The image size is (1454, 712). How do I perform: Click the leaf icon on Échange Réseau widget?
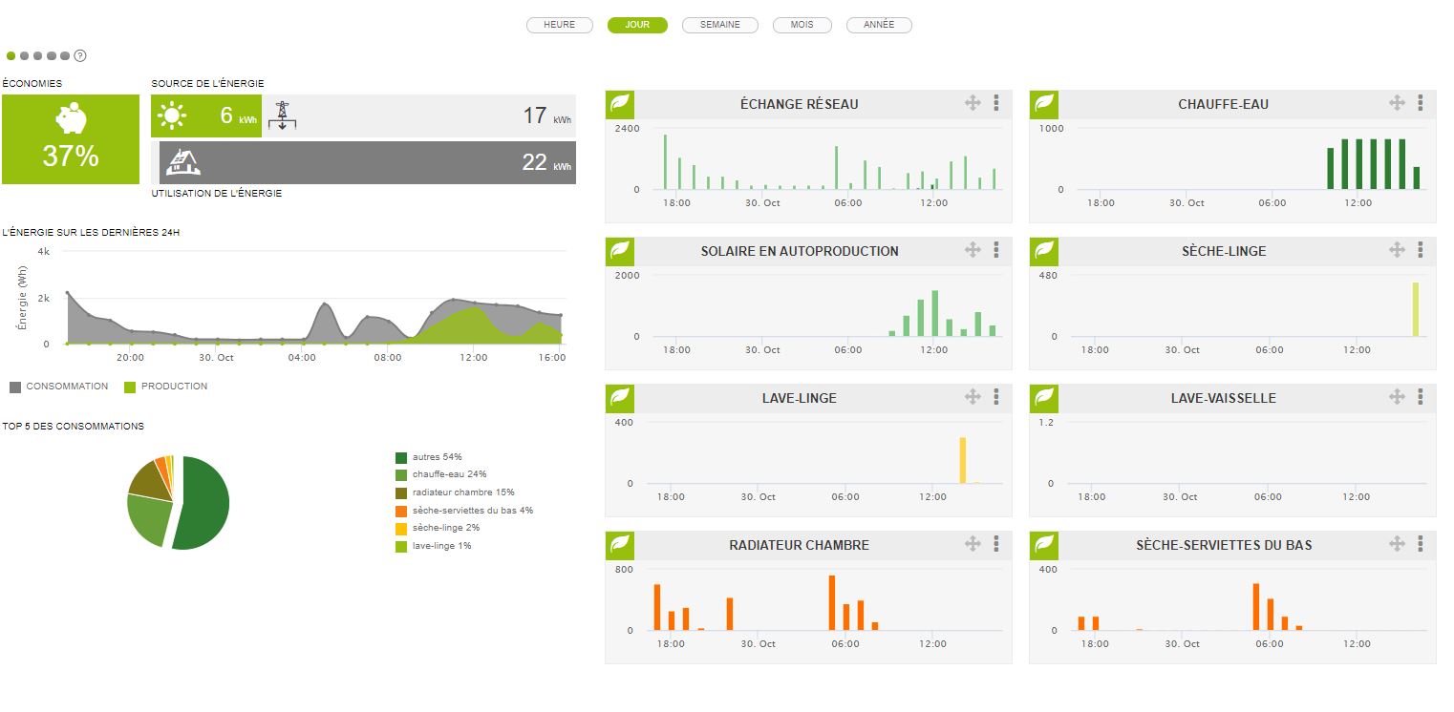[x=620, y=103]
